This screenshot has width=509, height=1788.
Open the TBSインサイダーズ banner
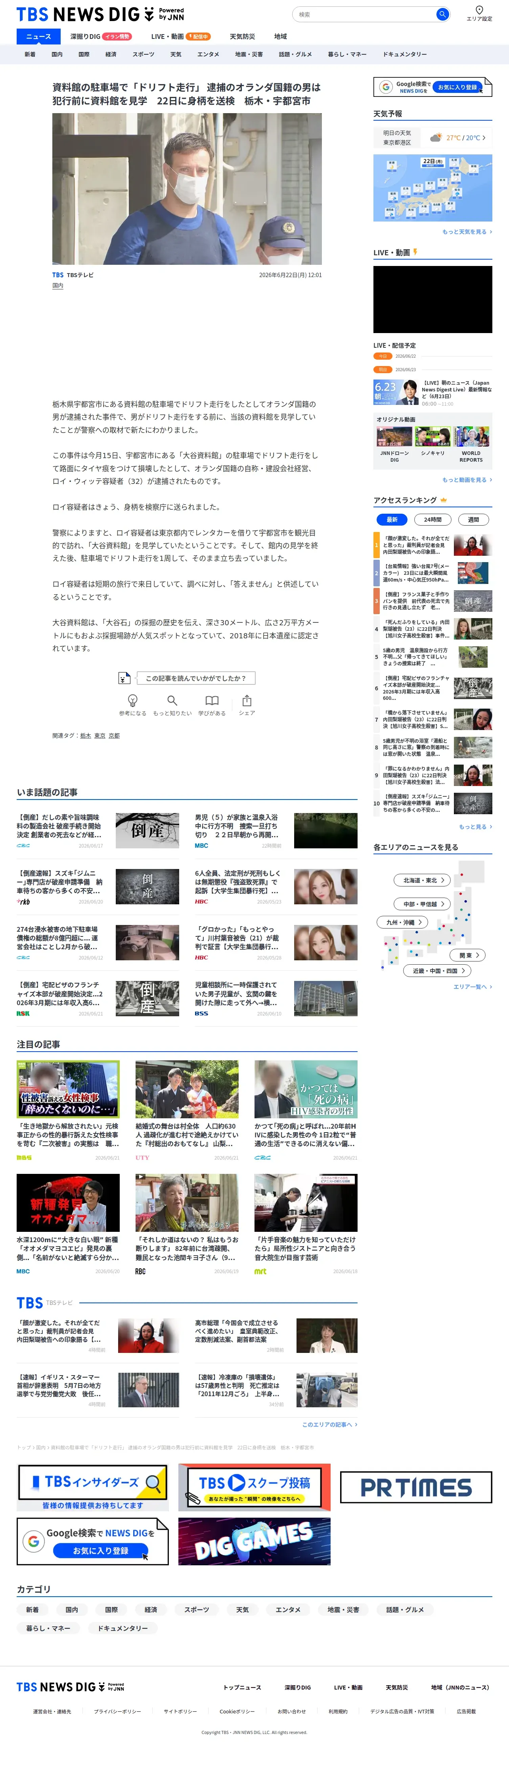point(92,1487)
